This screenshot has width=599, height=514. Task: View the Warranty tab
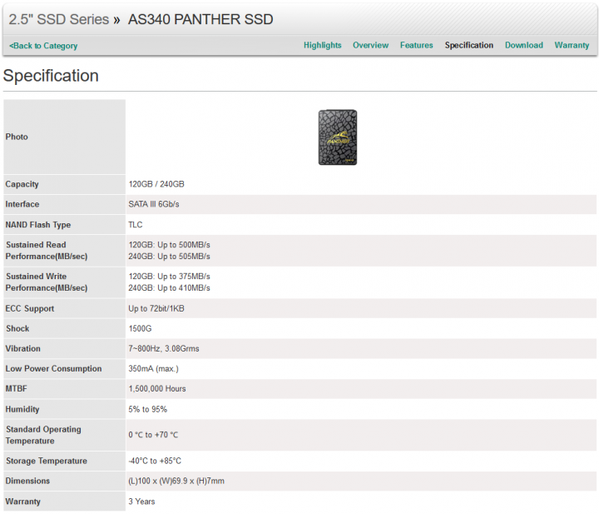point(572,45)
